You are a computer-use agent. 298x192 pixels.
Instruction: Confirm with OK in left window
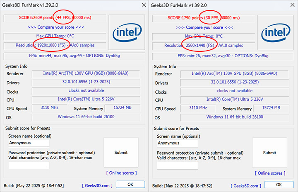[x=130, y=185]
